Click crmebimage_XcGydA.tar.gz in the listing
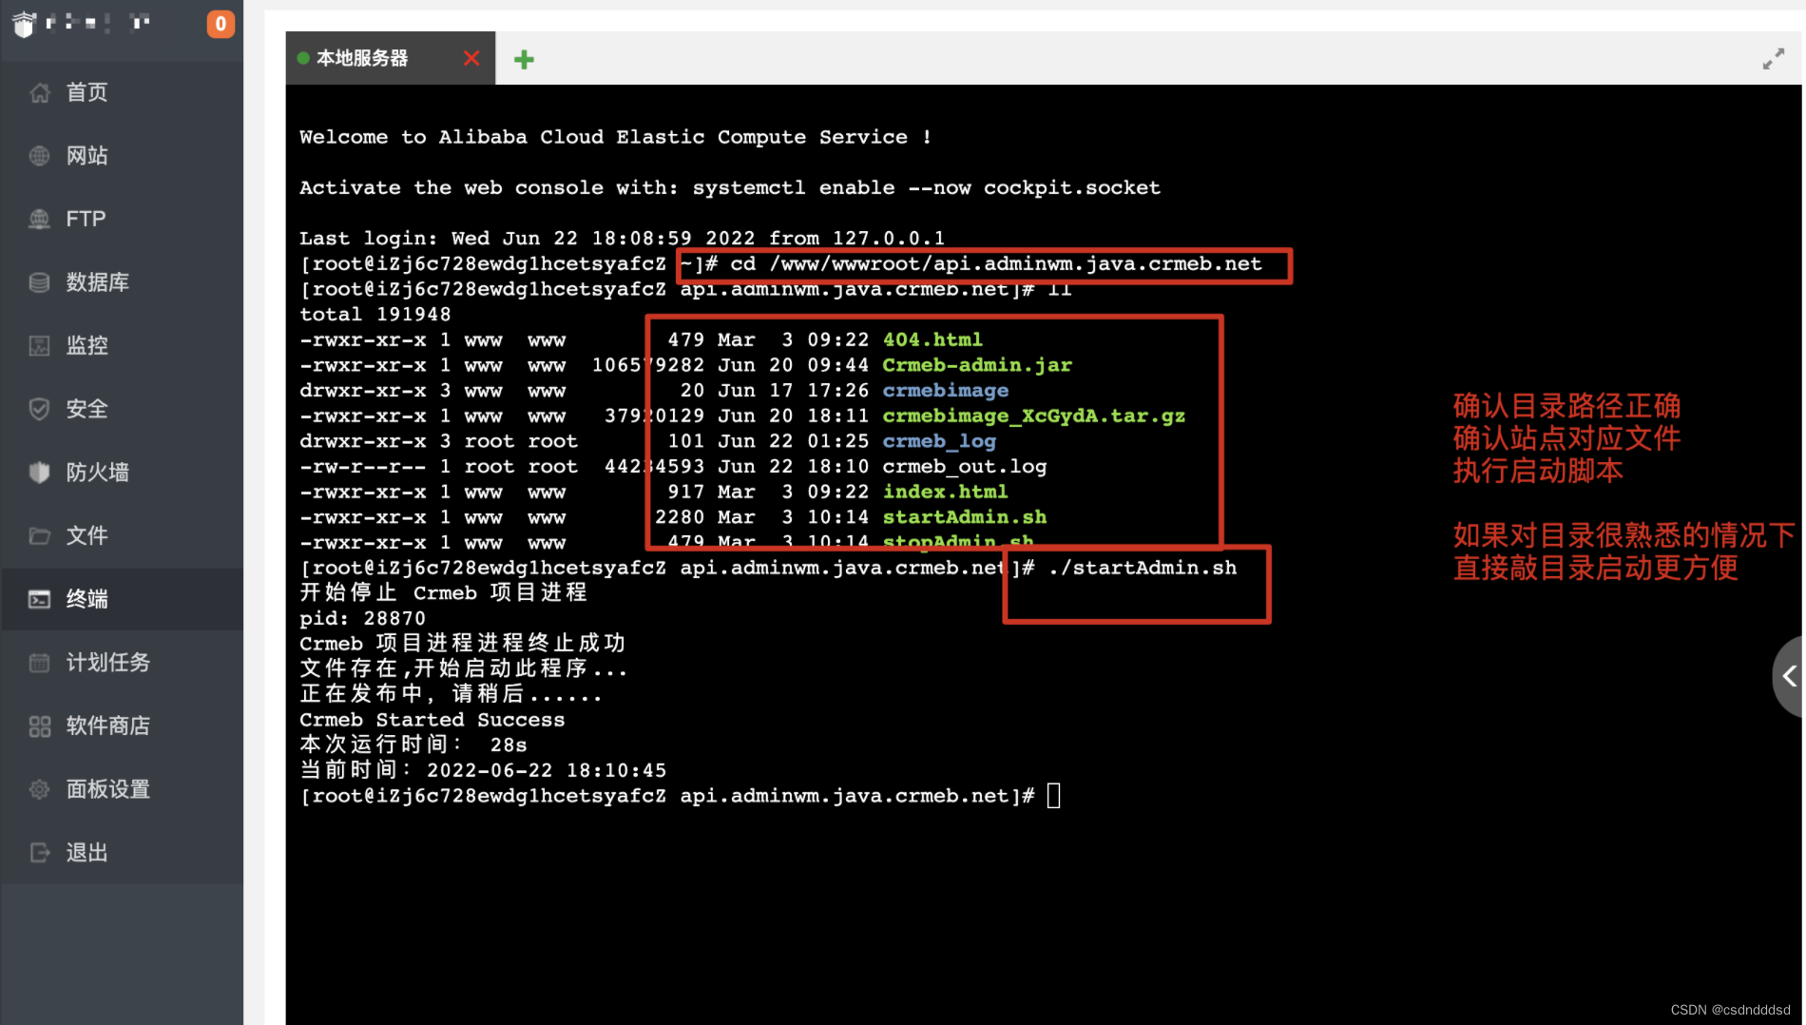1806x1025 pixels. point(1034,416)
